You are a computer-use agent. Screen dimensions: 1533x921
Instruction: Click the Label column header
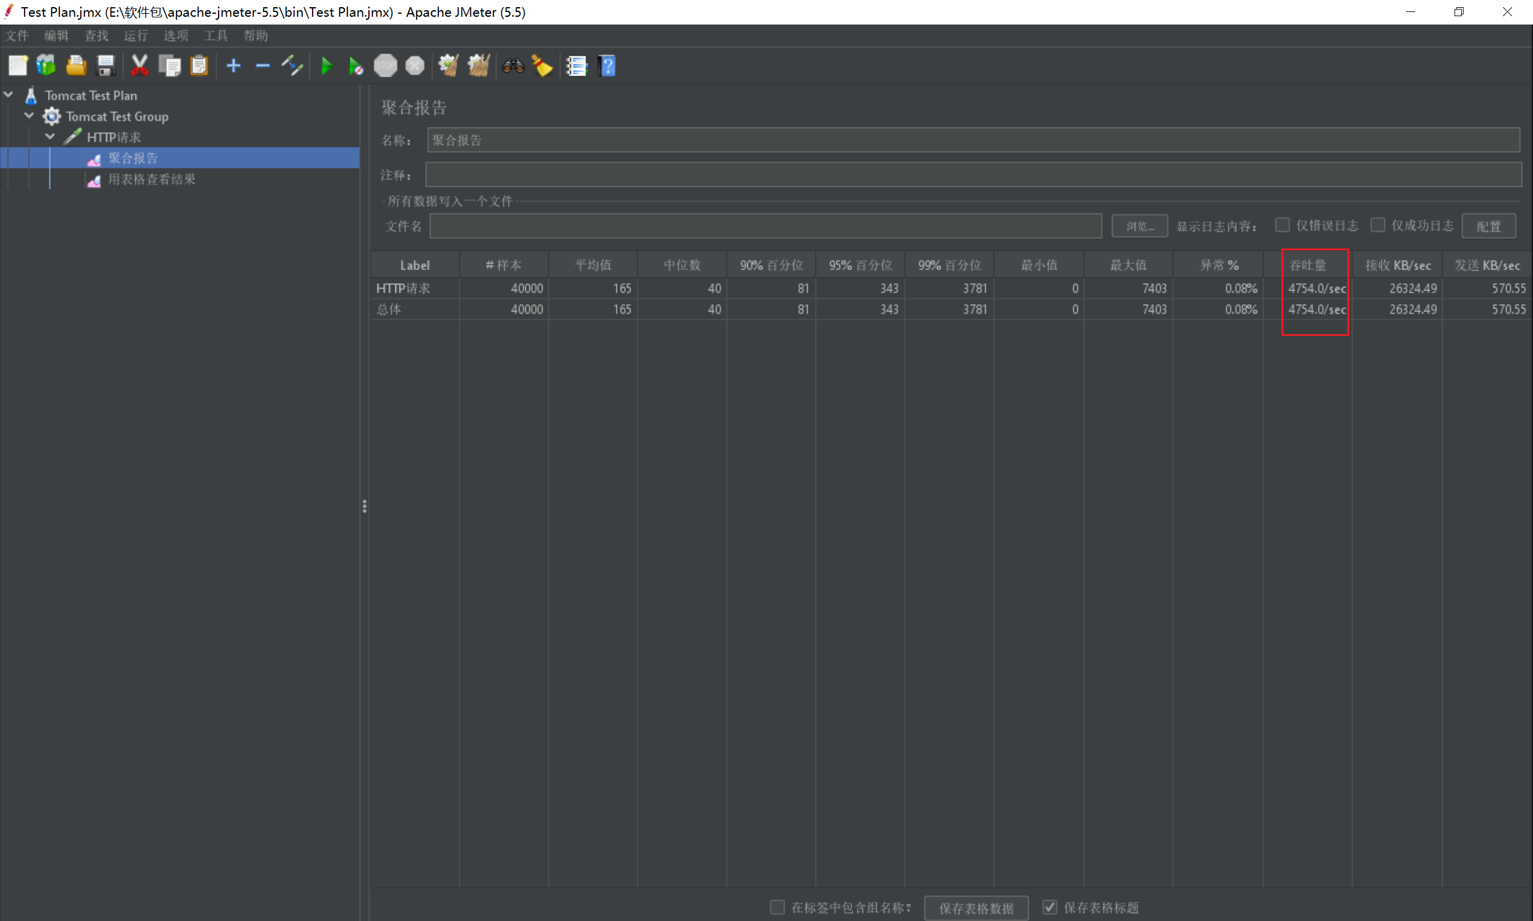414,265
